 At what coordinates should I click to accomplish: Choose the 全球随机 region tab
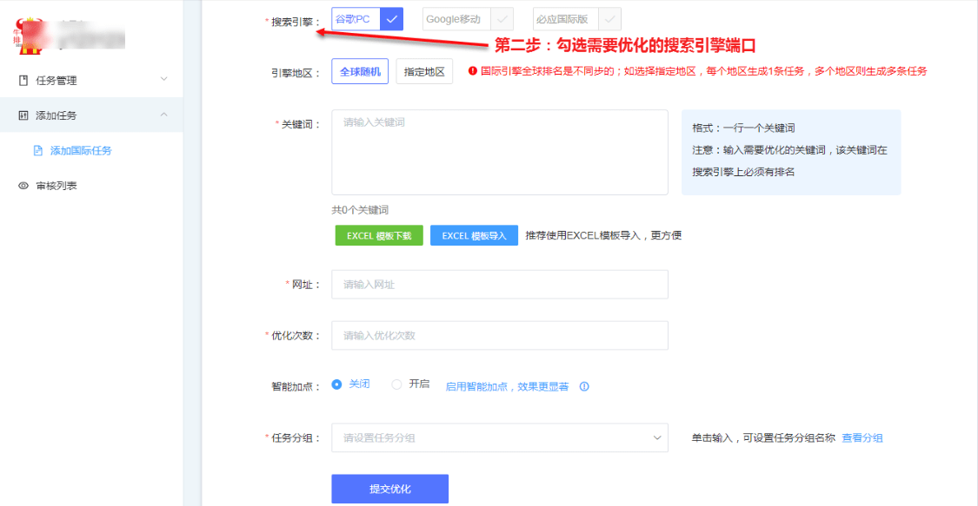(x=360, y=72)
